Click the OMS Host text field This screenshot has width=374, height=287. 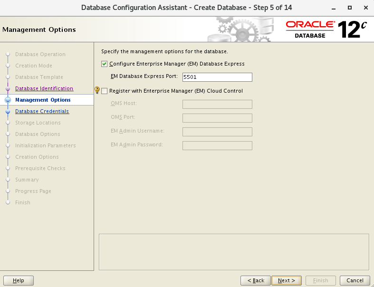(x=217, y=104)
